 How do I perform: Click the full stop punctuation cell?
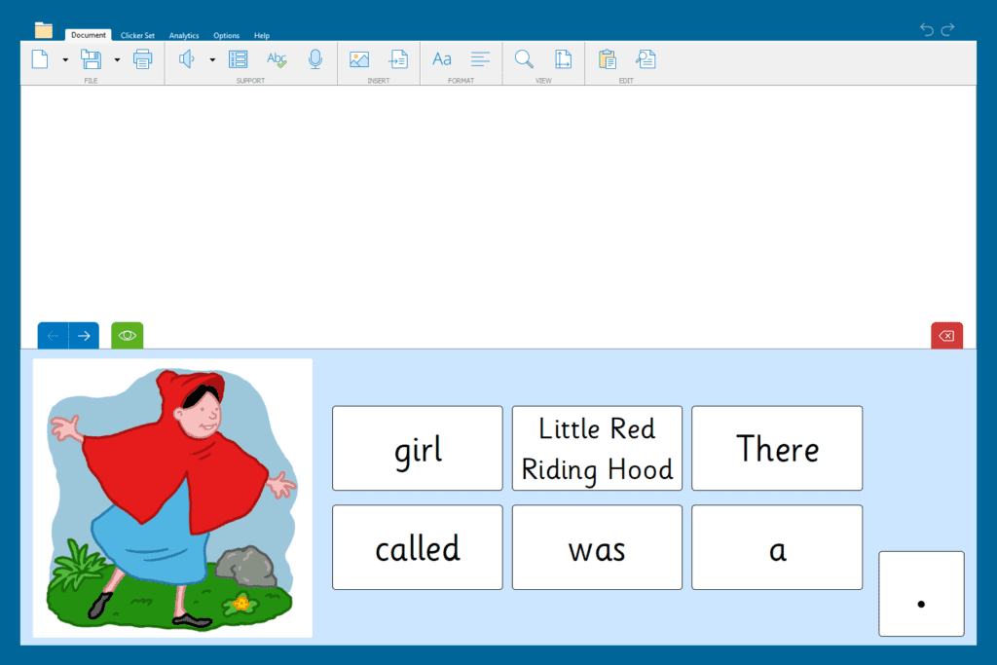click(x=921, y=594)
